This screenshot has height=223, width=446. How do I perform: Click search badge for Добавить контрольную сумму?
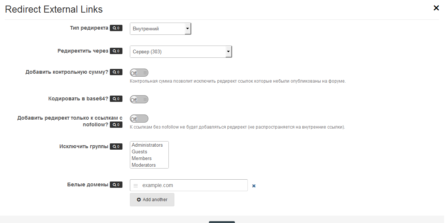[x=116, y=72]
